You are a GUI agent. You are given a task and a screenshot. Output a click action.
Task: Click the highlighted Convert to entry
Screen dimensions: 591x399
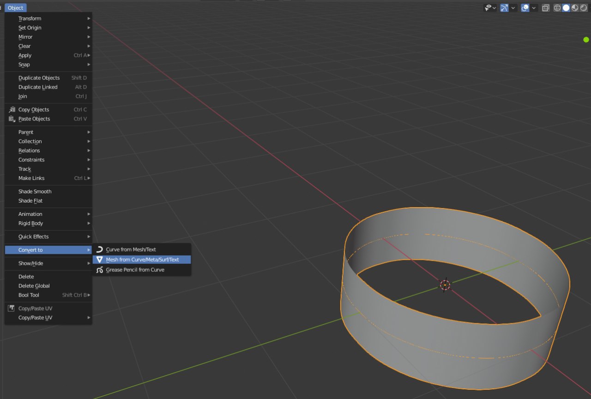(x=48, y=250)
